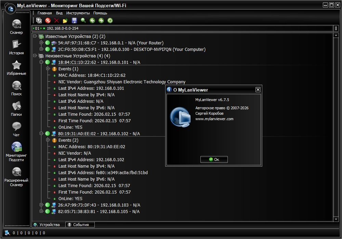
Task: Collapse Известные Устройства group
Action: [35, 36]
